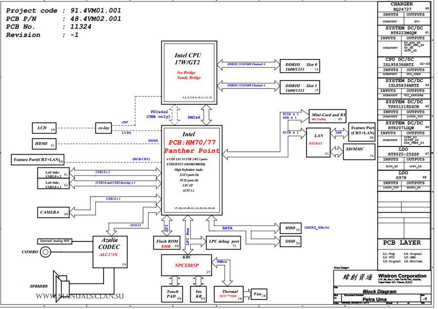Click the blue 'LPC Bus' label
Screen dimensions: 438x309
187,237
